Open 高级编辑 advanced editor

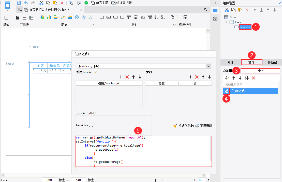click(204, 126)
